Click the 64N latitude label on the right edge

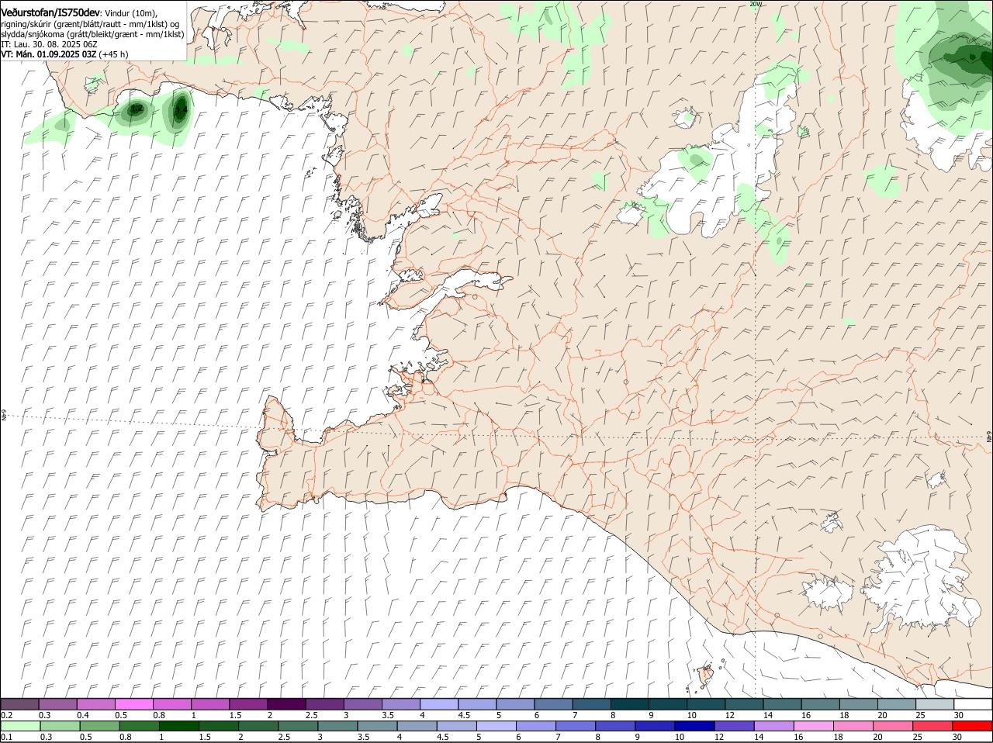click(989, 437)
